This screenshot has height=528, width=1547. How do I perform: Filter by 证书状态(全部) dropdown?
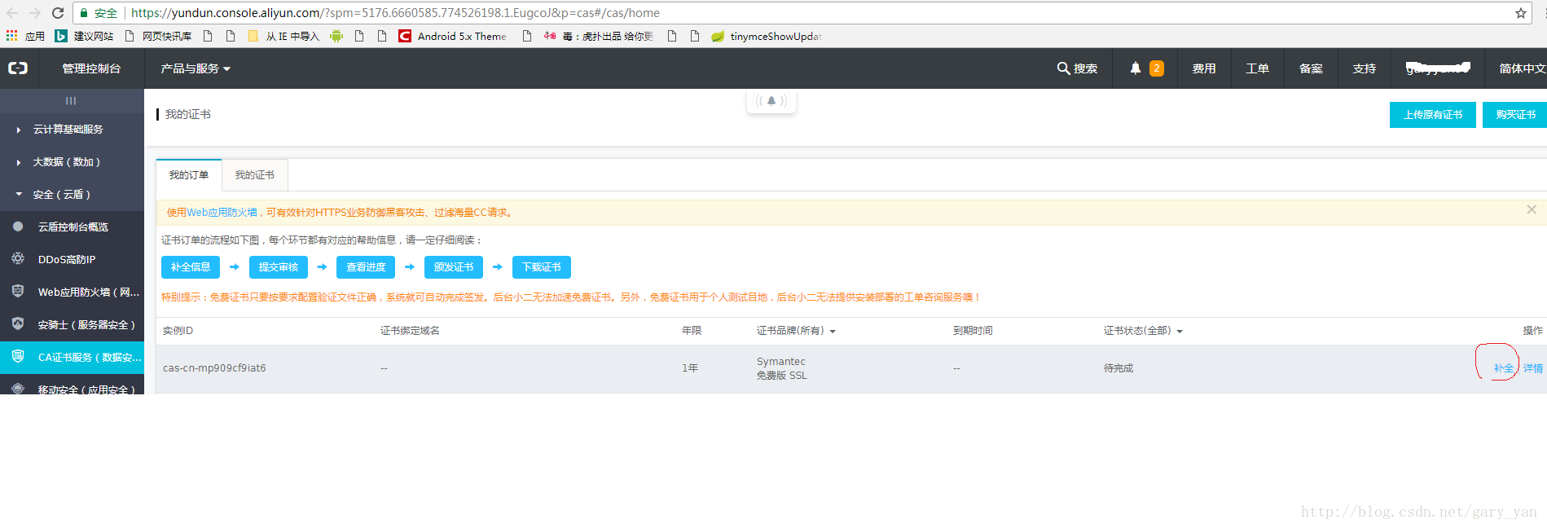[1143, 331]
